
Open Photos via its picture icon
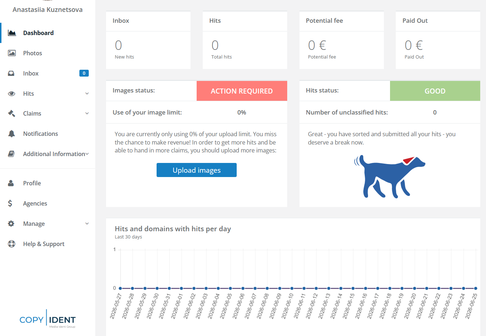12,53
